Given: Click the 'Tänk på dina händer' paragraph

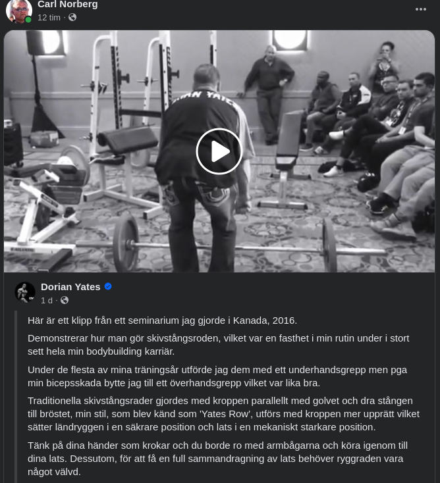Looking at the screenshot, I should click(x=217, y=459).
